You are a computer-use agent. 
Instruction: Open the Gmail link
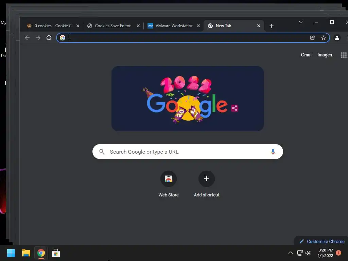click(x=307, y=55)
